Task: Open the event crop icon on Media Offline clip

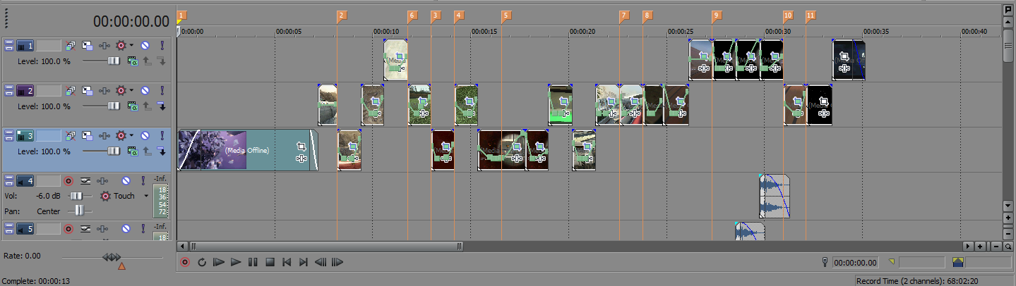Action: pos(301,147)
